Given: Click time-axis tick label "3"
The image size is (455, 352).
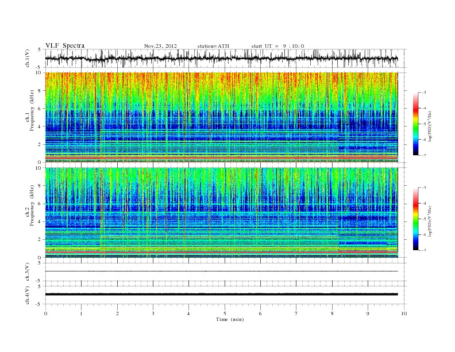Looking at the screenshot, I should (x=153, y=313).
